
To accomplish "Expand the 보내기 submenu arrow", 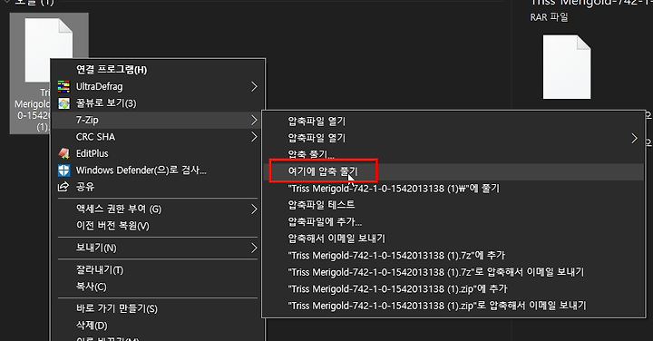I will [x=254, y=248].
